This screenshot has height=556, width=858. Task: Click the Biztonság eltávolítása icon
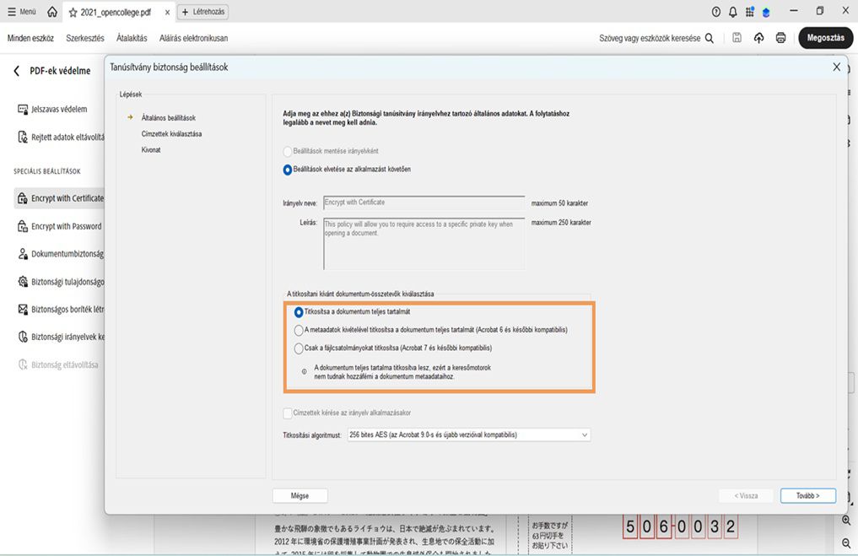tap(23, 364)
